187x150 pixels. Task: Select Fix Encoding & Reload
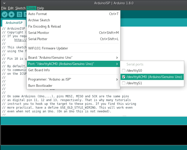coord(73,27)
